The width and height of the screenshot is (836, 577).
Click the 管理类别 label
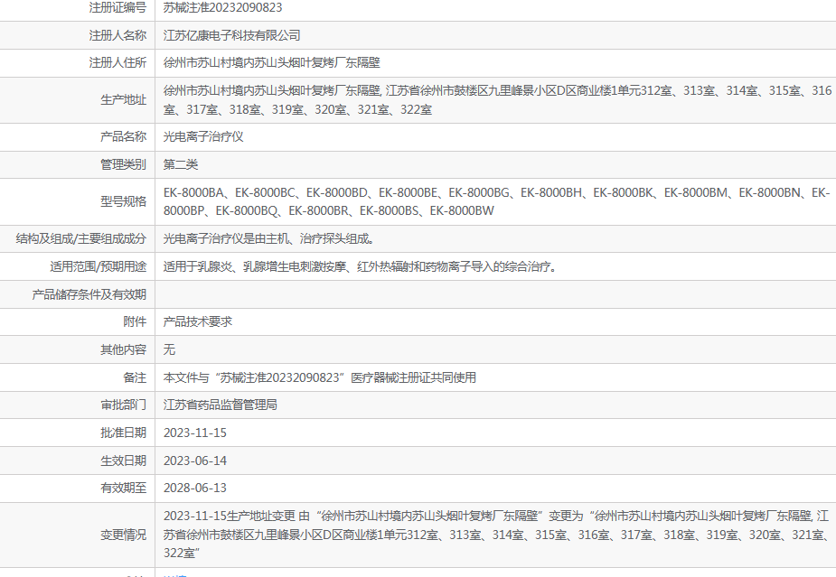123,164
